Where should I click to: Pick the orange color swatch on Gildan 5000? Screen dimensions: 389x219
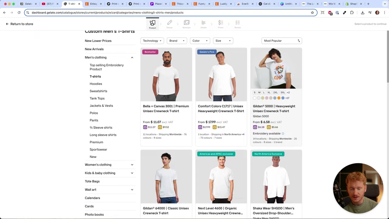click(279, 98)
